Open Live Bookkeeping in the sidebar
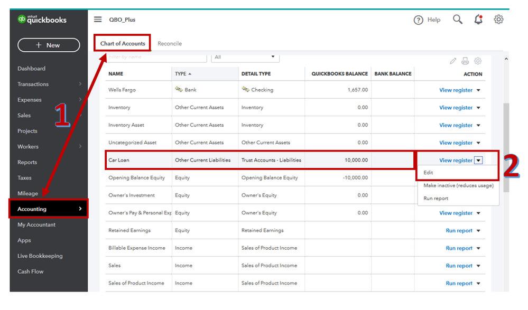Viewport: 528px width, 310px height. 40,256
